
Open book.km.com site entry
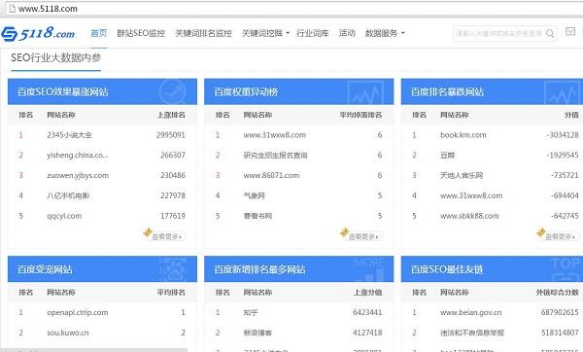pyautogui.click(x=463, y=135)
